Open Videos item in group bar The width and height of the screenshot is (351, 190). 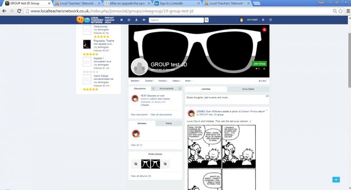(x=176, y=81)
